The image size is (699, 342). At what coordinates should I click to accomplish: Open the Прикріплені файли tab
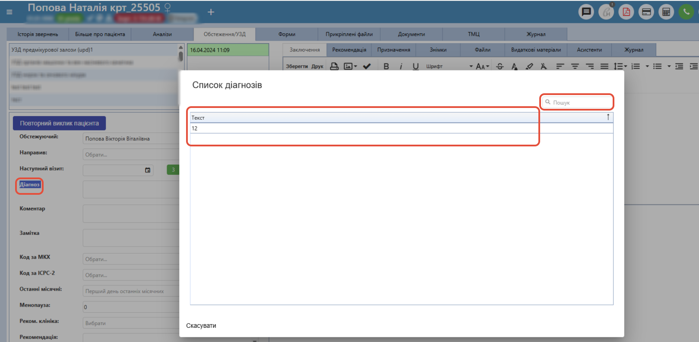point(349,34)
